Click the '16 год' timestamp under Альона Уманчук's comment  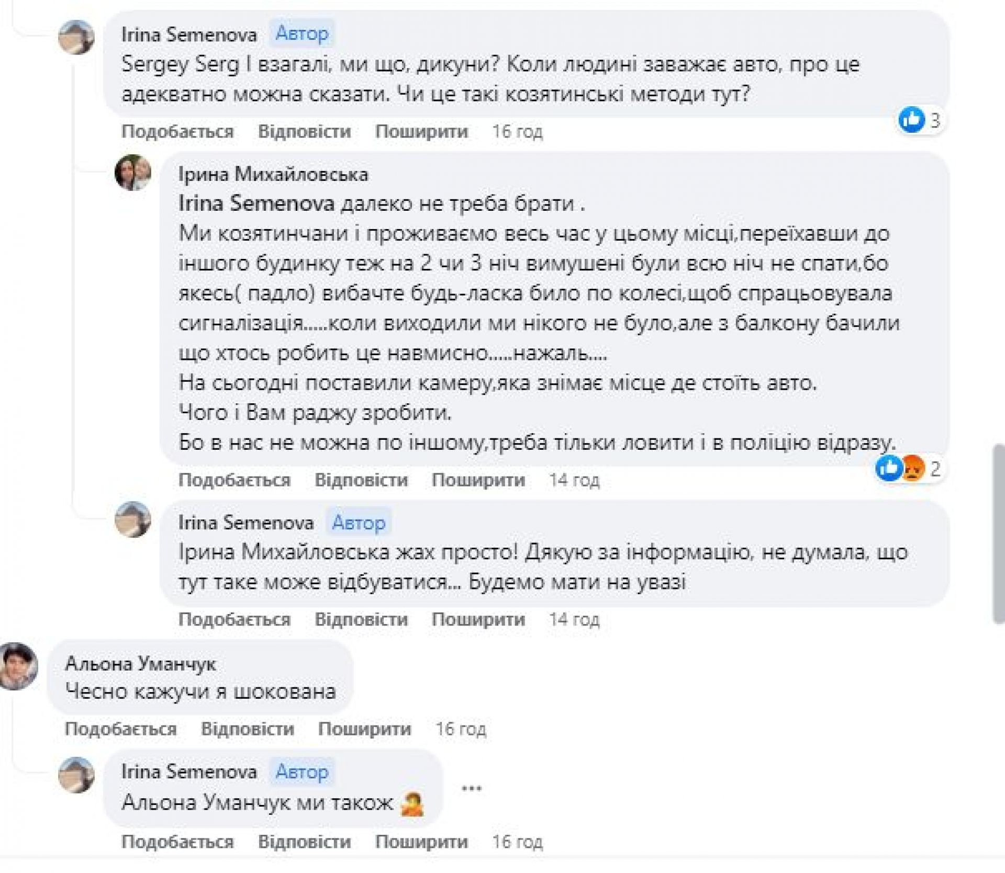pyautogui.click(x=461, y=729)
